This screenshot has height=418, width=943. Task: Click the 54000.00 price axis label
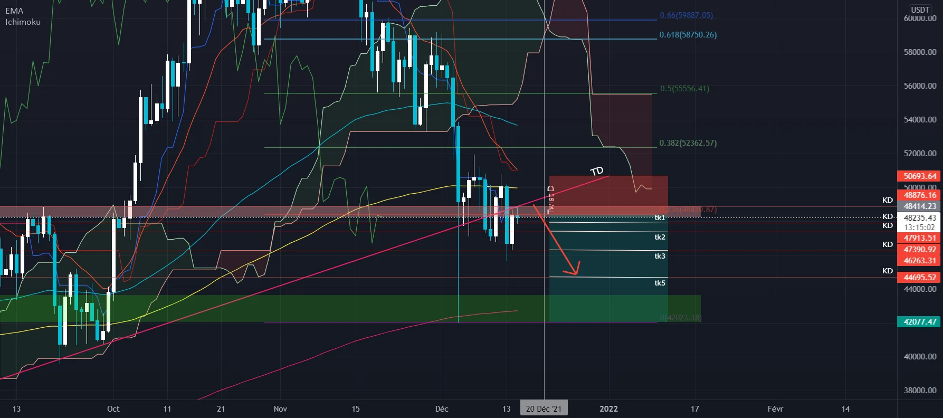pos(920,120)
